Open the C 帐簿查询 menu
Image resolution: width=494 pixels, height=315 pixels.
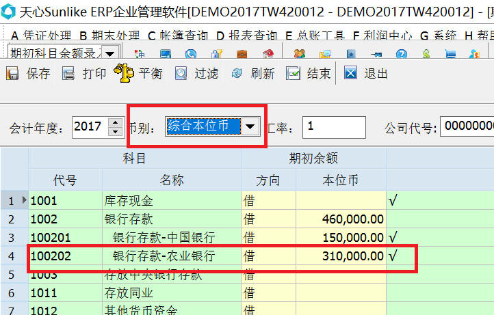(178, 36)
